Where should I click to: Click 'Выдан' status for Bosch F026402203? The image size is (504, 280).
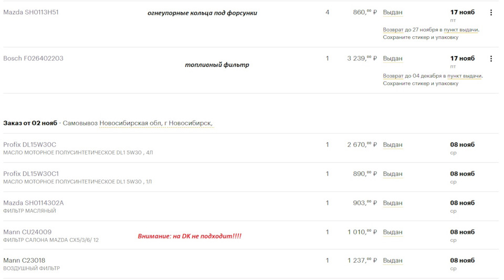click(393, 58)
